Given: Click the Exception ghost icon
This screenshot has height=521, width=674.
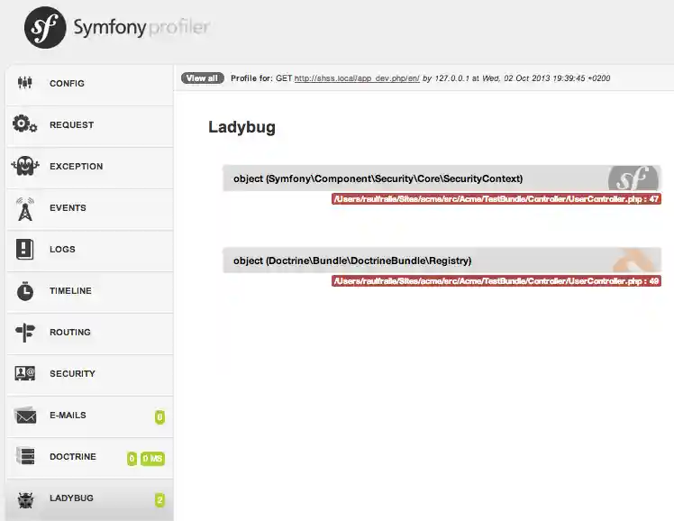Looking at the screenshot, I should [25, 166].
